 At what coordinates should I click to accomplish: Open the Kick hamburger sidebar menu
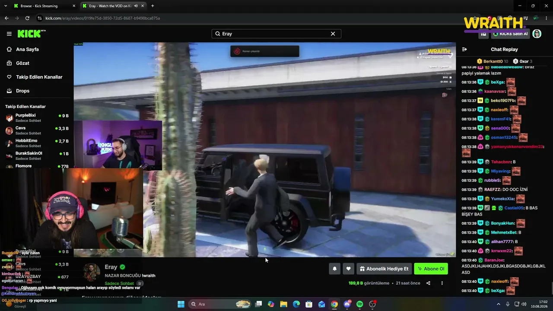(9, 34)
